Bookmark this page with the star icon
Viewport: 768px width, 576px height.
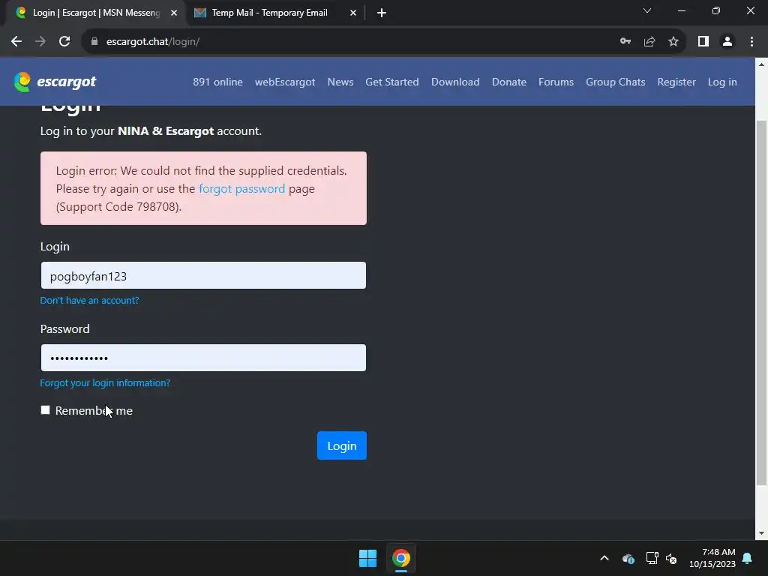click(673, 42)
